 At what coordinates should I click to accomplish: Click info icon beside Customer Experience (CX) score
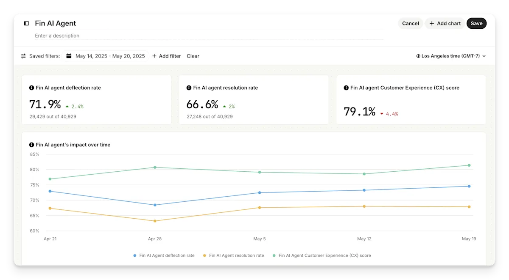click(346, 88)
